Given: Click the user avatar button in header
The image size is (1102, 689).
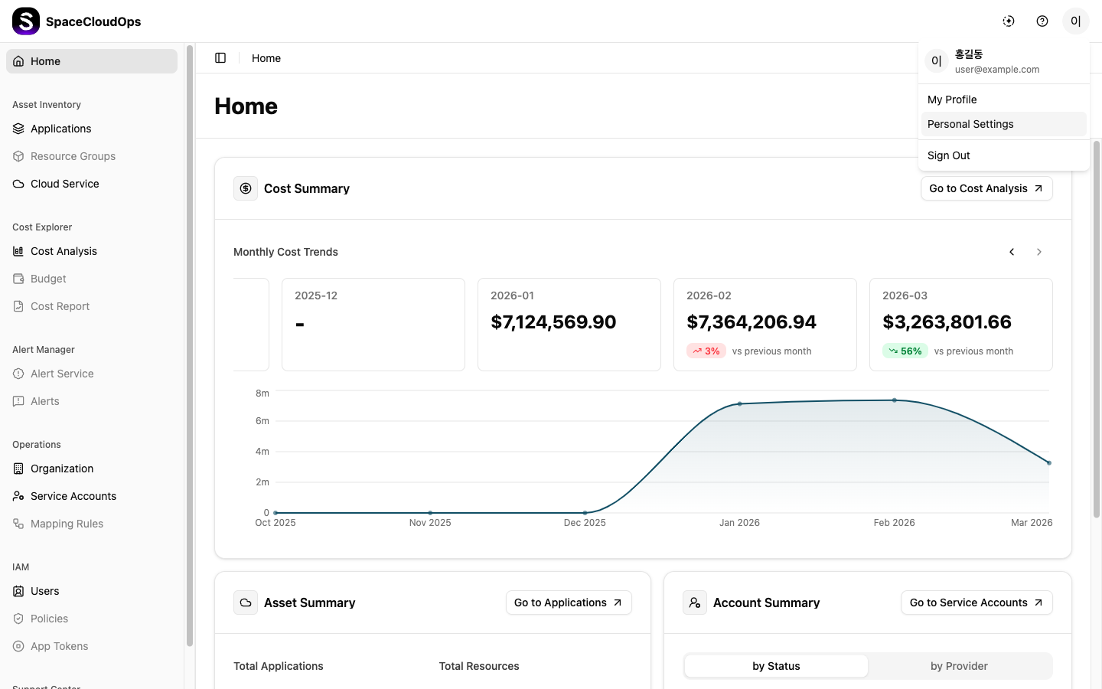Looking at the screenshot, I should (x=1075, y=21).
